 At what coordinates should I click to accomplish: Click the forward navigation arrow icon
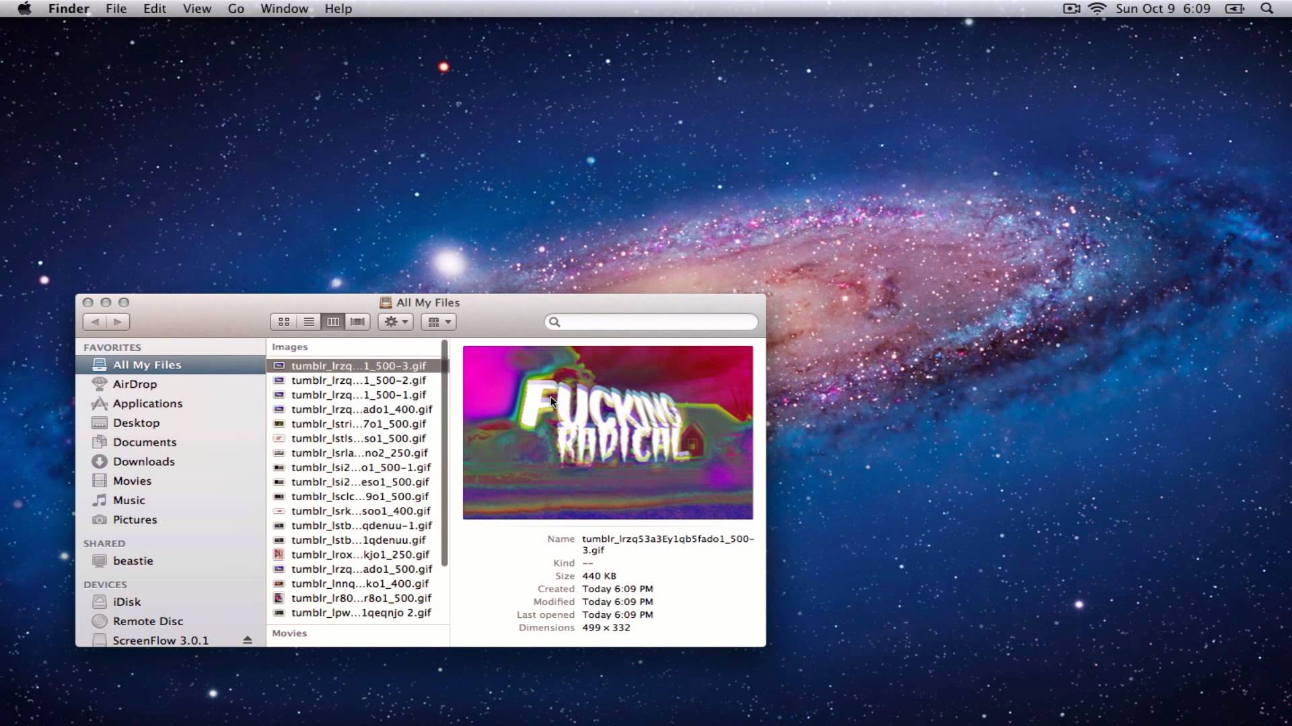pos(116,322)
